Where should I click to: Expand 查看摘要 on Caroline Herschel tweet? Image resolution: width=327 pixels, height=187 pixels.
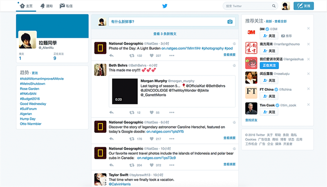229,138
